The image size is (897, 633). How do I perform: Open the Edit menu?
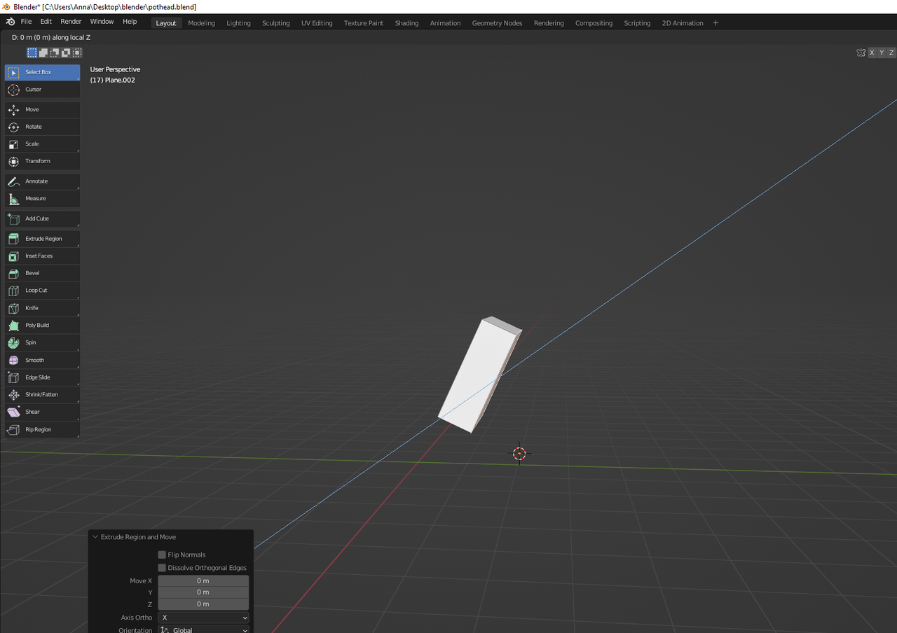pyautogui.click(x=46, y=22)
